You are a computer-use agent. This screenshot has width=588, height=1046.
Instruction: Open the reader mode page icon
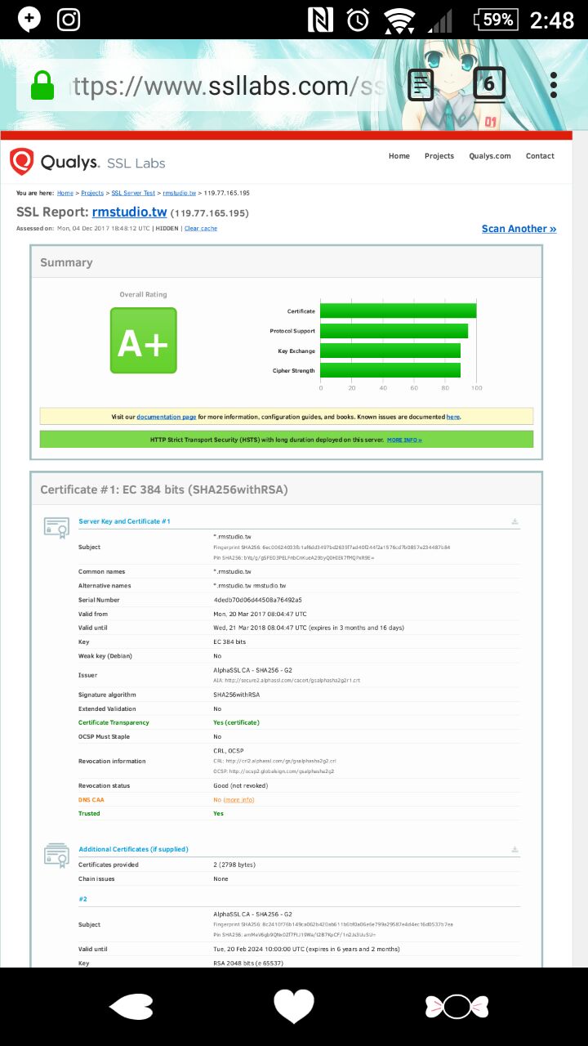tap(421, 85)
